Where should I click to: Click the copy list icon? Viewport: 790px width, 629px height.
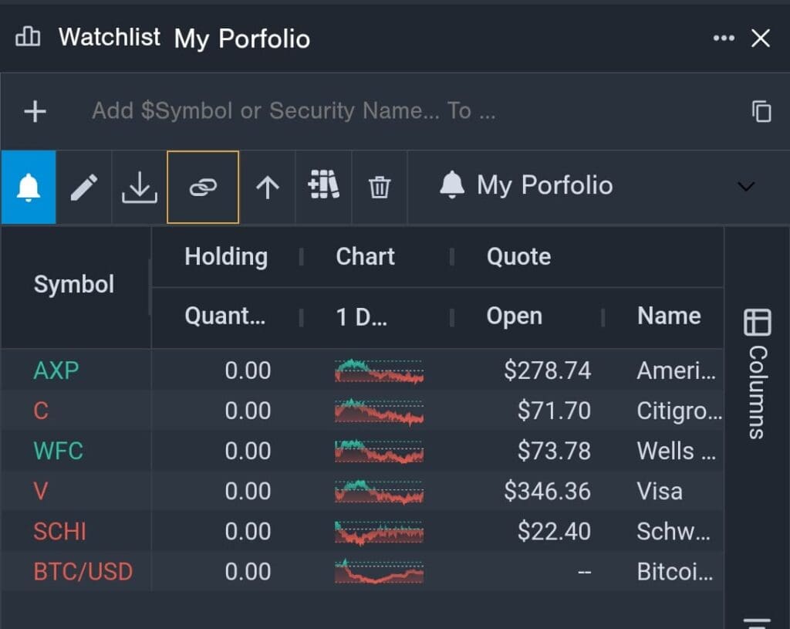click(761, 110)
